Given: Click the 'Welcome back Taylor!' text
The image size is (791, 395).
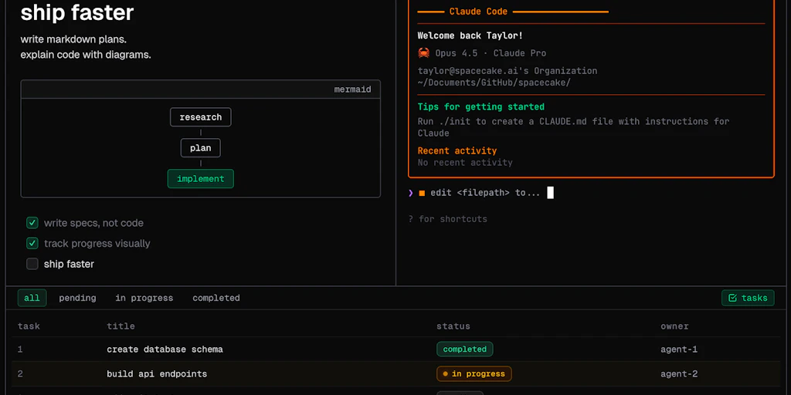Looking at the screenshot, I should click(x=470, y=35).
